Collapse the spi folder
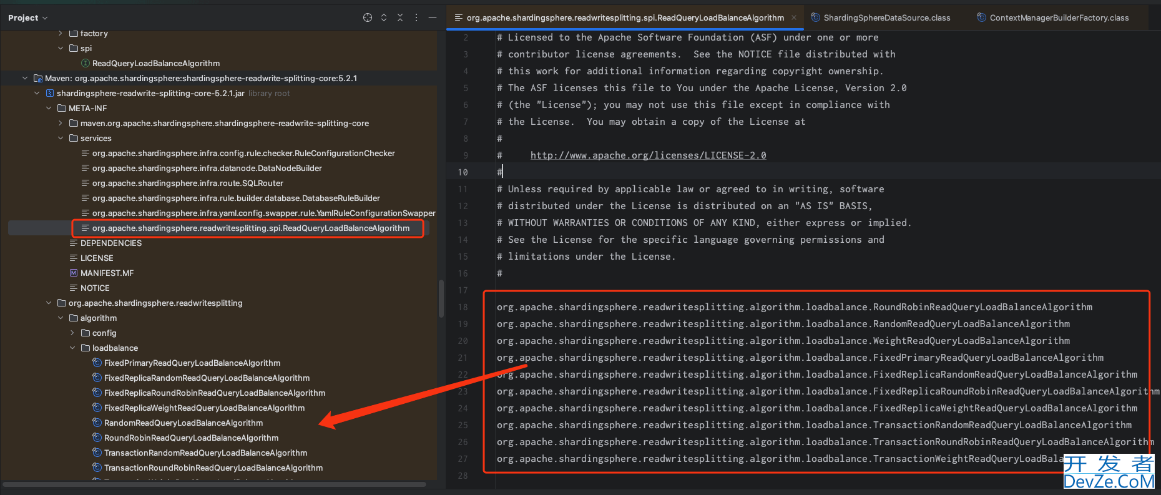 coord(61,48)
